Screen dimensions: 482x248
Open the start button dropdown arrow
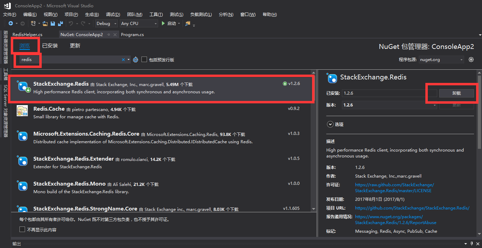(x=179, y=24)
